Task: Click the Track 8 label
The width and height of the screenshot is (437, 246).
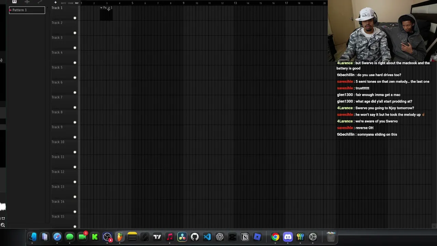Action: point(57,112)
